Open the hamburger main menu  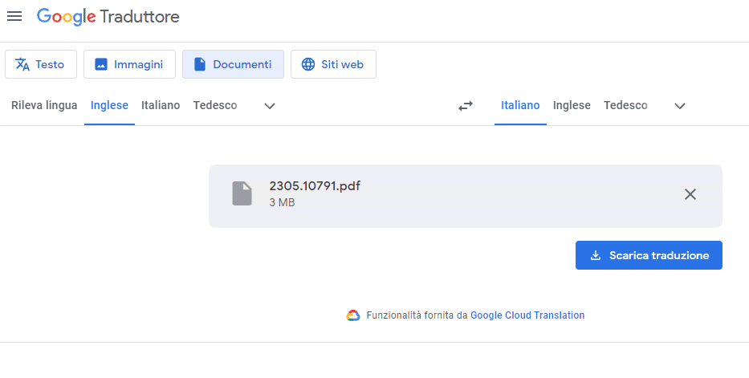[x=14, y=16]
